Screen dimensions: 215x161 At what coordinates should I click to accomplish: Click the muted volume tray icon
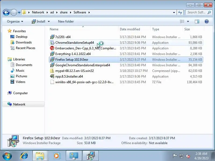(x=188, y=156)
